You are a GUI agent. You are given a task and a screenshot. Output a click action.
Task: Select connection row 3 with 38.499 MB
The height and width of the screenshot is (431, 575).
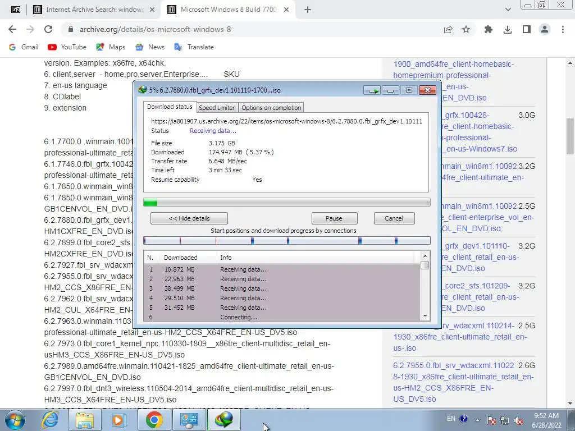282,288
